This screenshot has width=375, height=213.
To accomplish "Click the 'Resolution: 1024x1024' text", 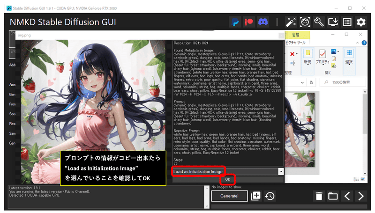I will click(x=191, y=43).
